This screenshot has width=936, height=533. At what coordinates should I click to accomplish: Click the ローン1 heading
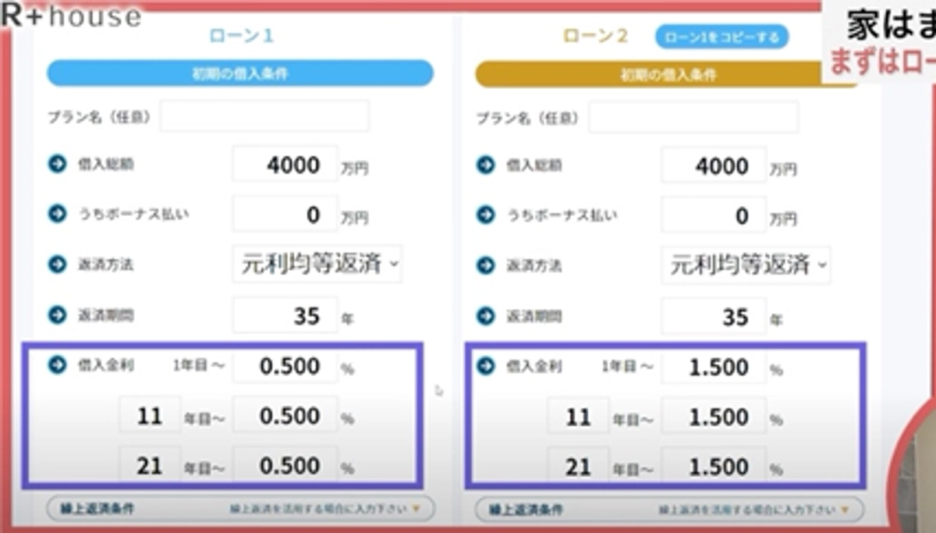(241, 36)
